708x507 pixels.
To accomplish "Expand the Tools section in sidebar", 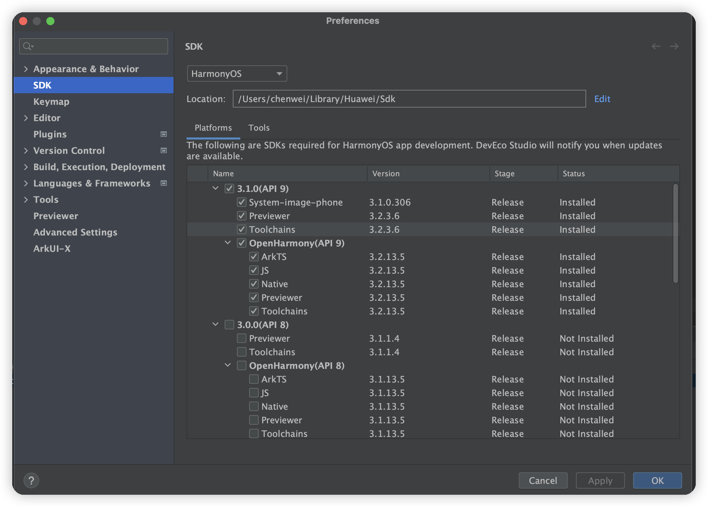I will pos(26,199).
